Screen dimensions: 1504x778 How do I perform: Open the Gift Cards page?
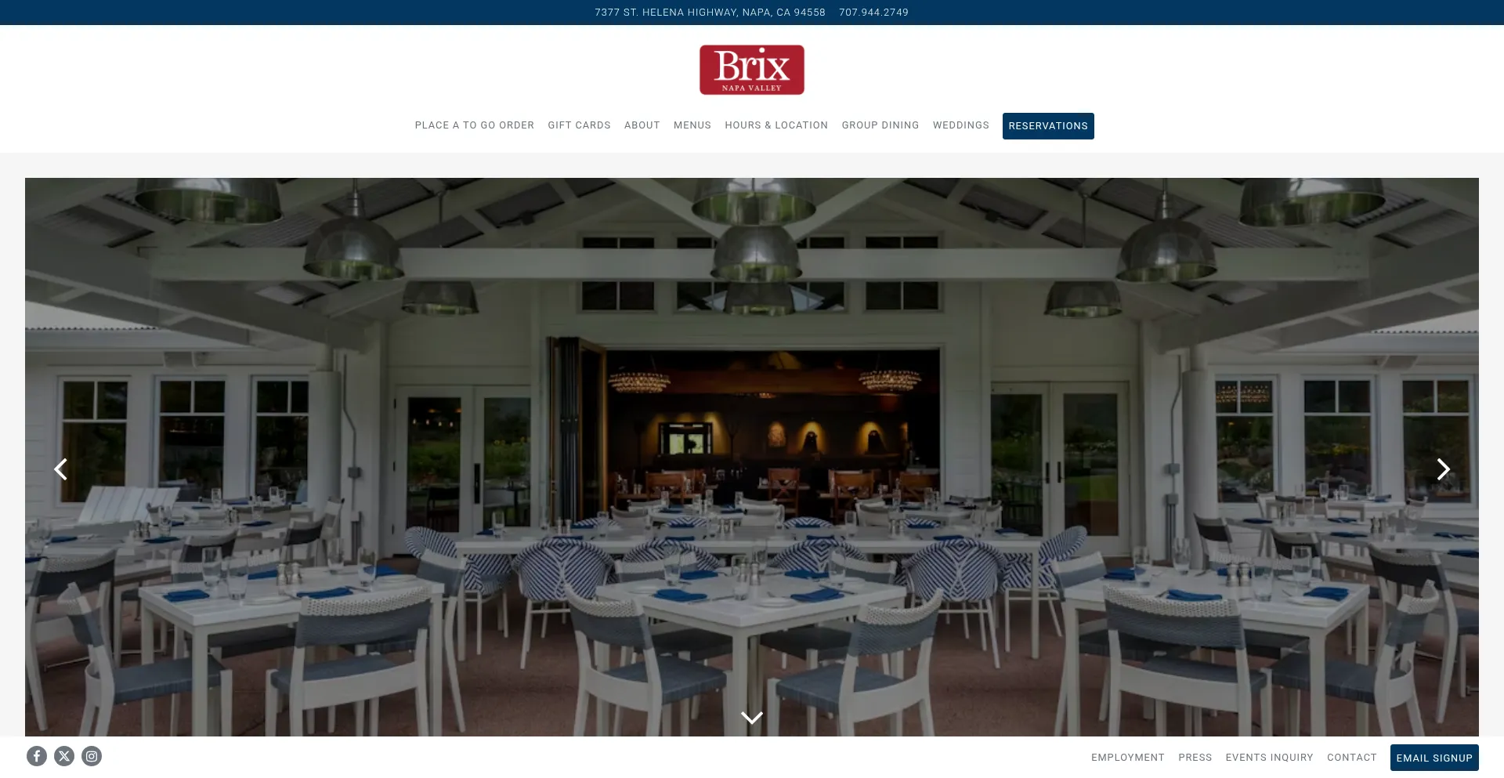coord(579,125)
